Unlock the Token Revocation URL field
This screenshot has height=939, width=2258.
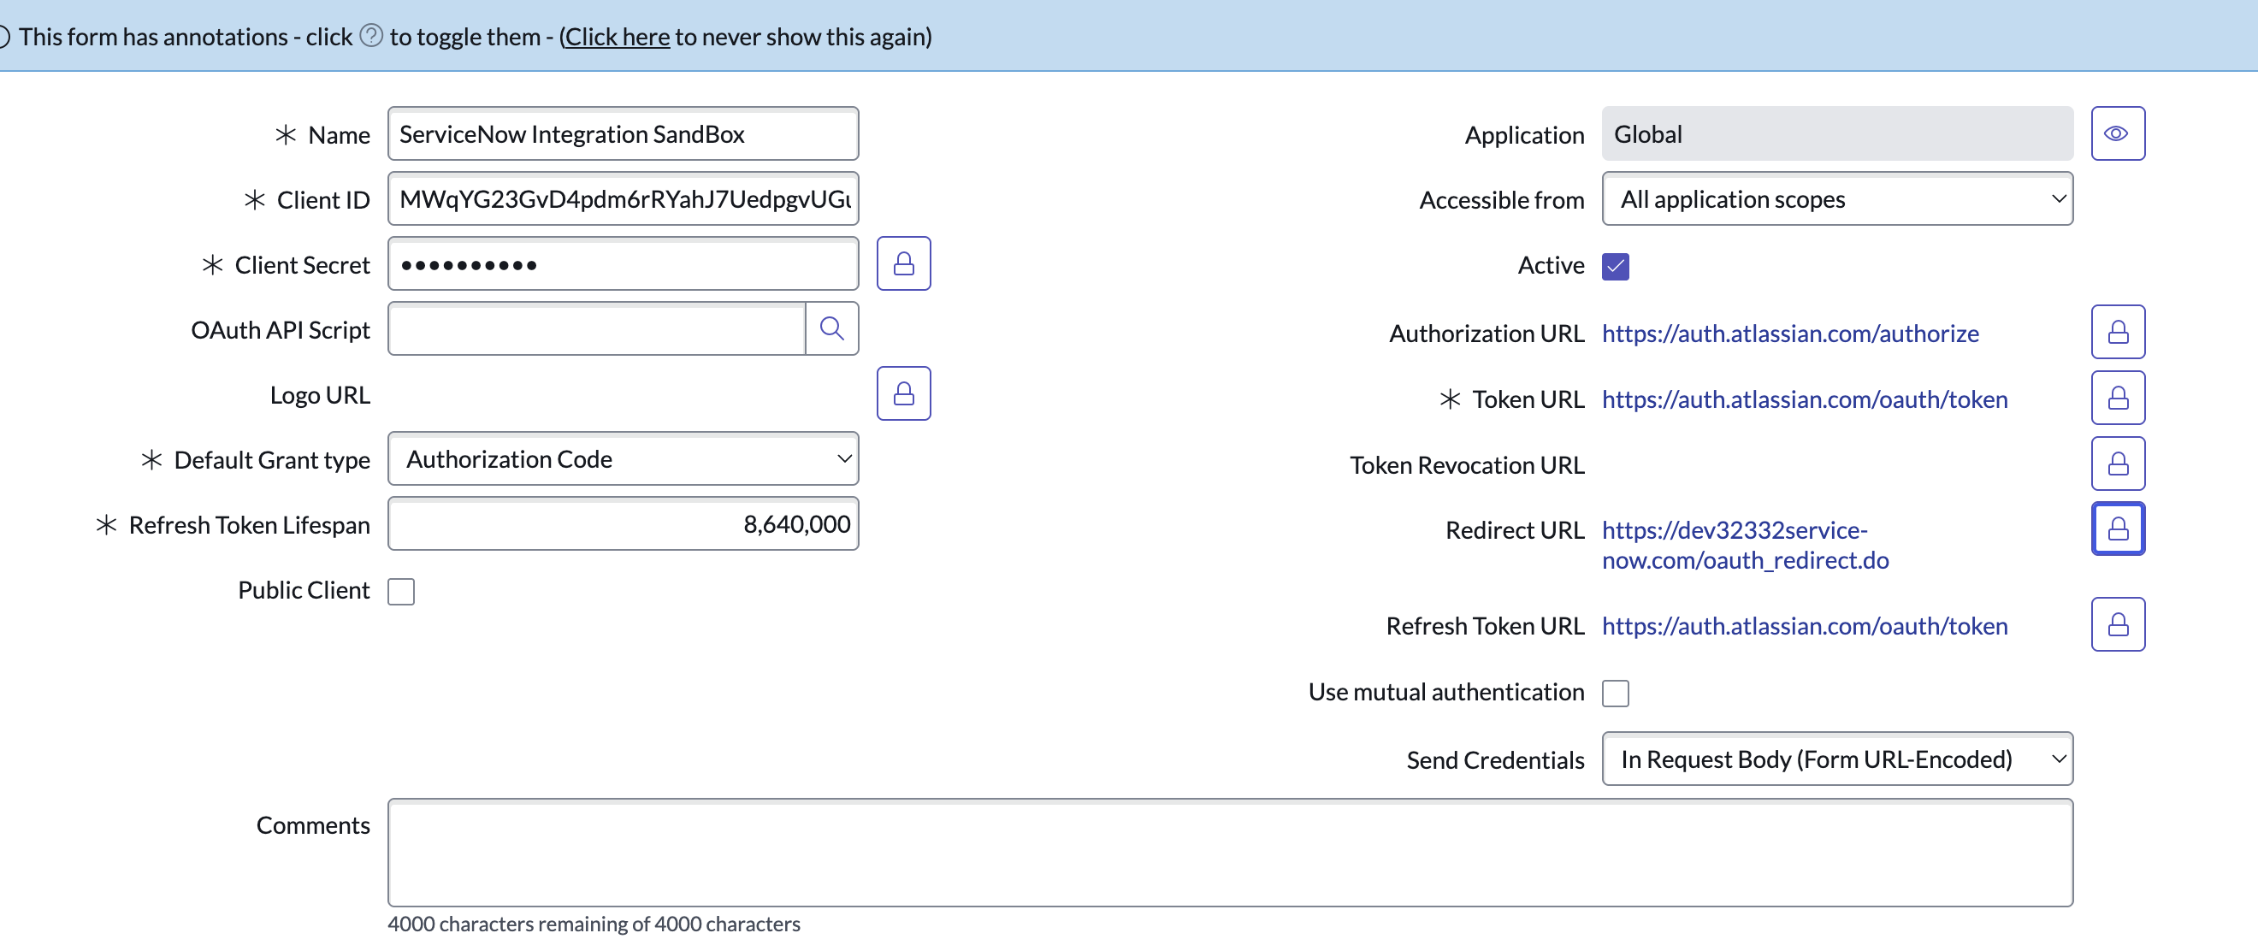(x=2117, y=464)
